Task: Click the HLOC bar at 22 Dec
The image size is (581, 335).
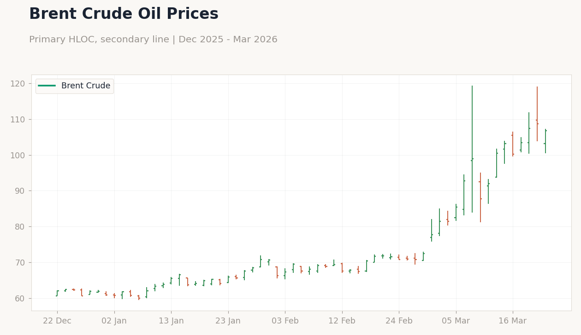Action: click(x=57, y=293)
